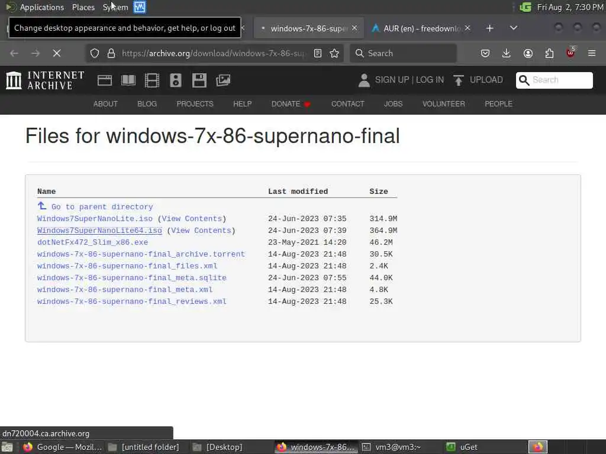The image size is (606, 454).
Task: Open the tracking protection shield icon
Action: 95,53
